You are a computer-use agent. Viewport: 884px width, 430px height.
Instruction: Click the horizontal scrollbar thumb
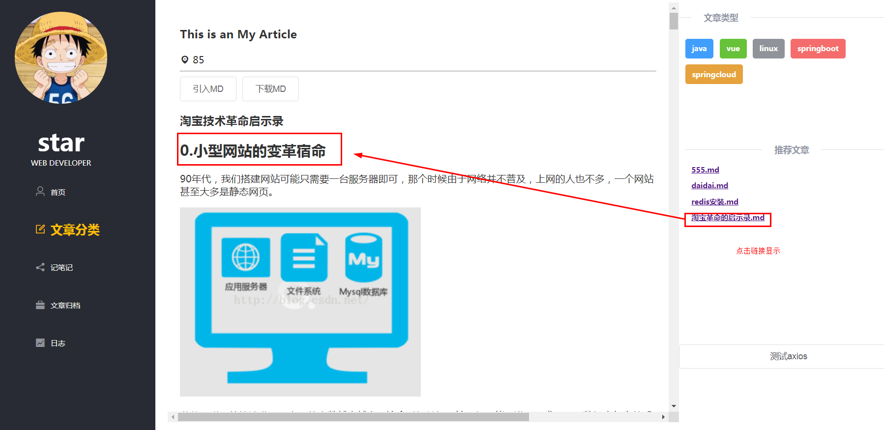coord(353,417)
